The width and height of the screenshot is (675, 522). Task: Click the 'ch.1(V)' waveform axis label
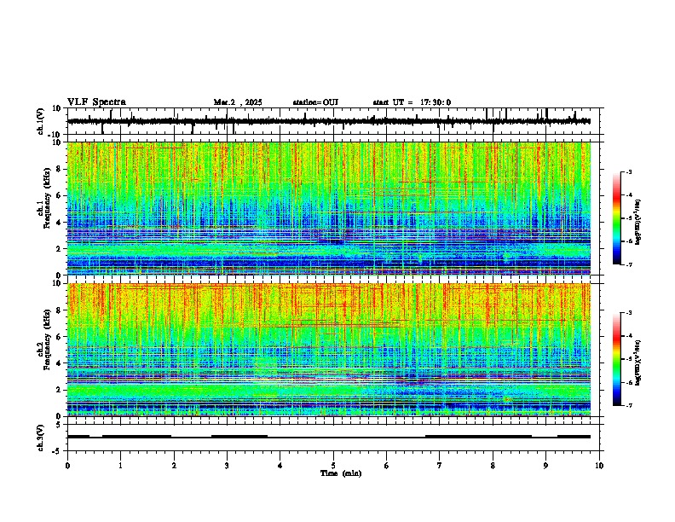pos(40,121)
